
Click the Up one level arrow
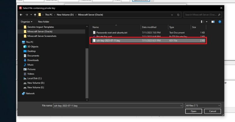[35, 15]
